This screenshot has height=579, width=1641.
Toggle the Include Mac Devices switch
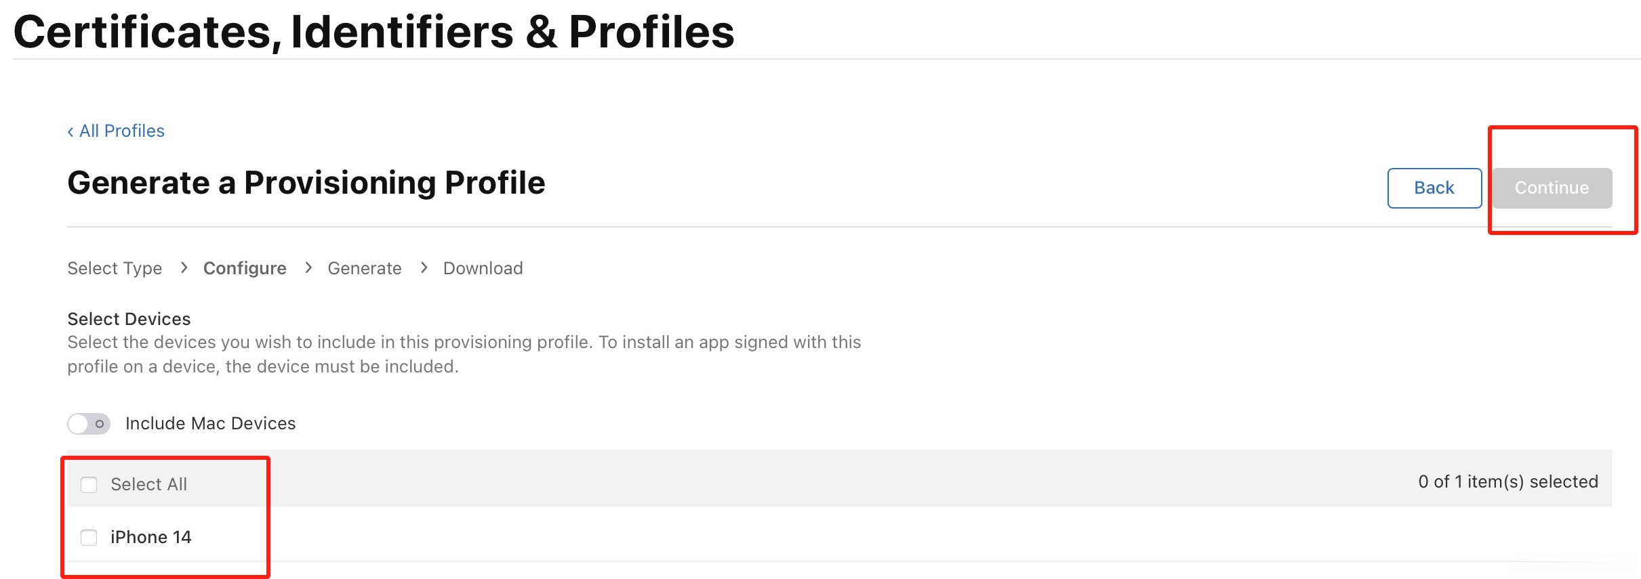point(89,424)
